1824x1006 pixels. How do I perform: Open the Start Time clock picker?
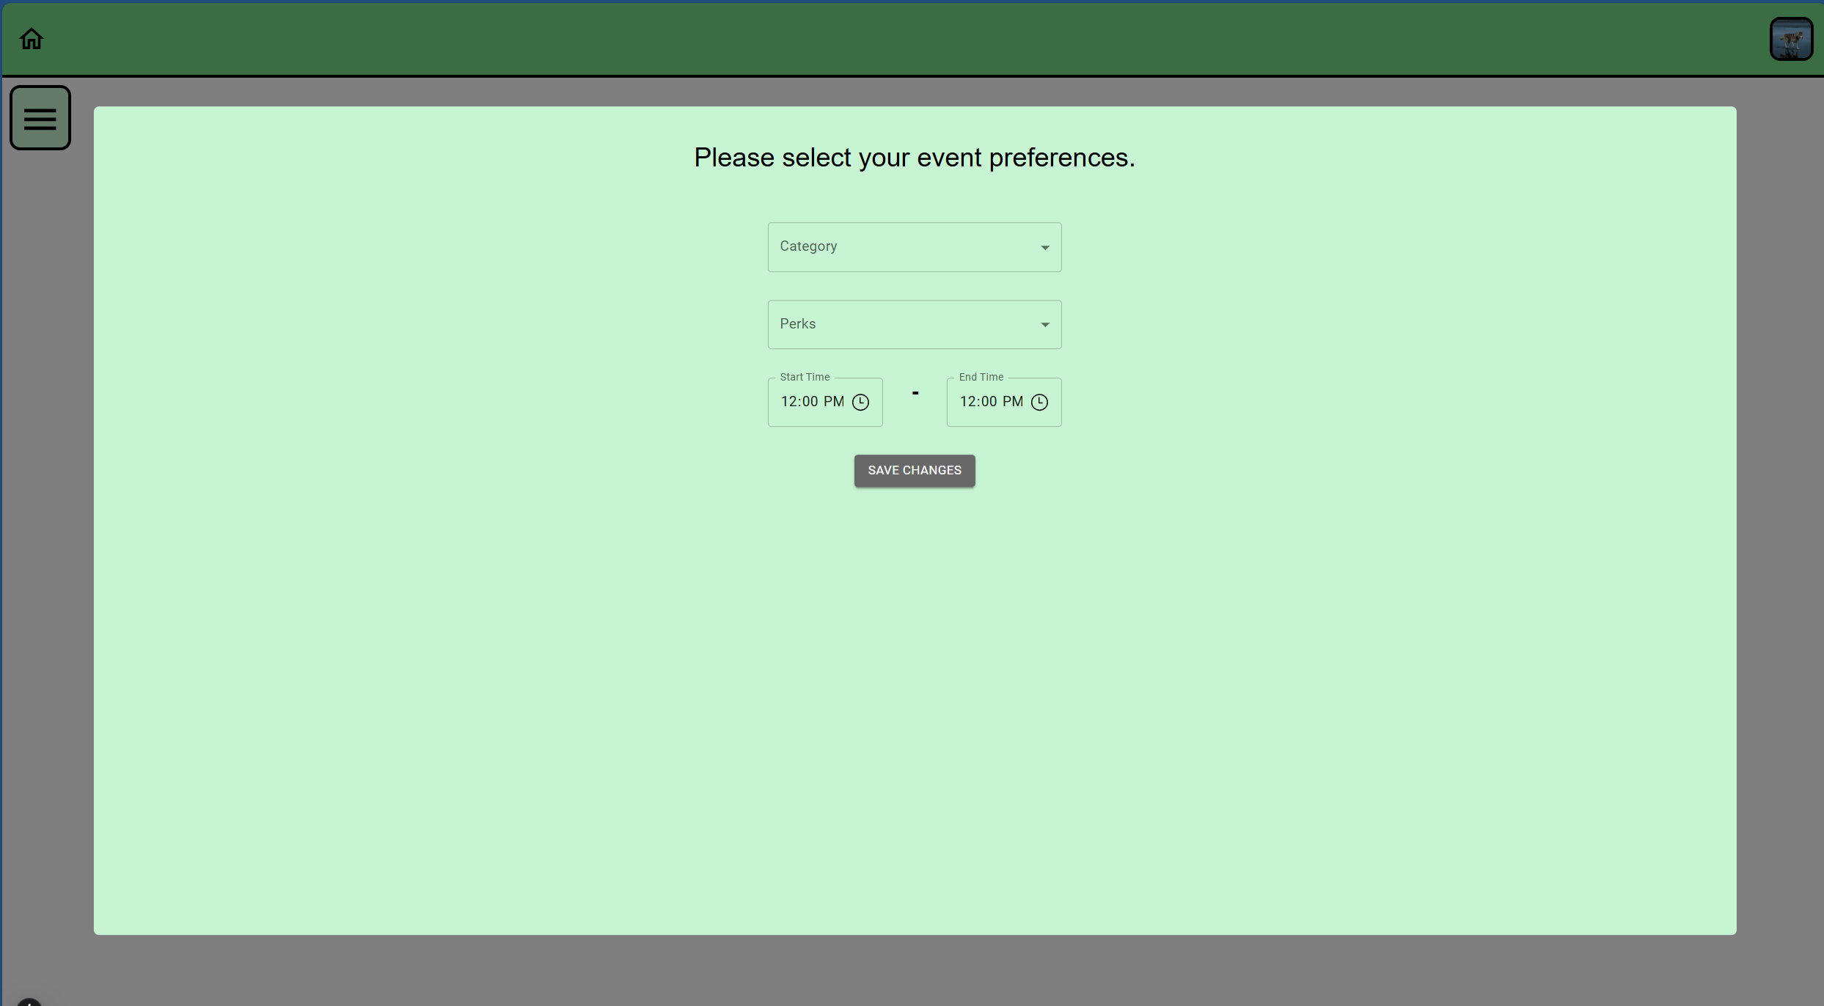click(860, 402)
